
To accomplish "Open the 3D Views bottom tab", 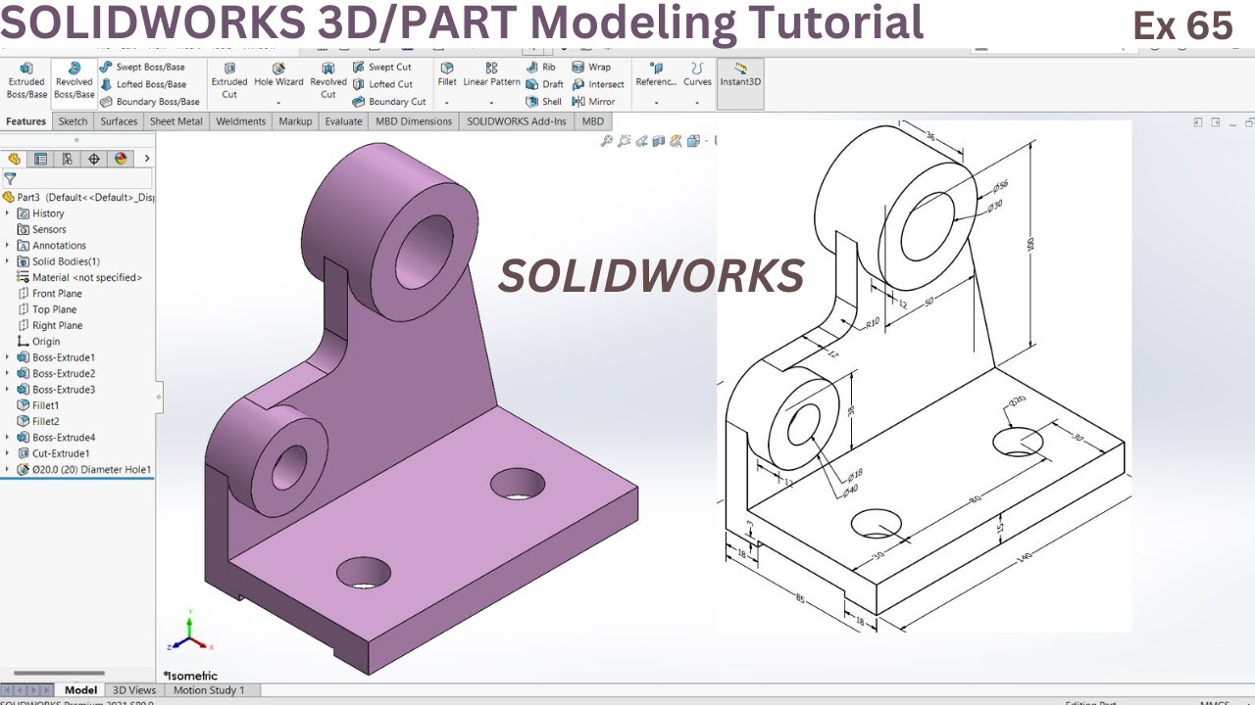I will tap(134, 690).
